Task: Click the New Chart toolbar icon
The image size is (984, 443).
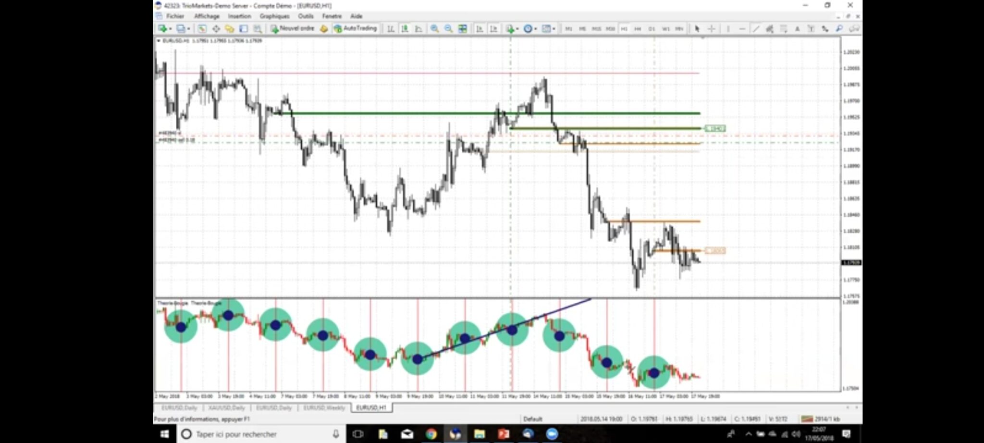Action: (162, 29)
